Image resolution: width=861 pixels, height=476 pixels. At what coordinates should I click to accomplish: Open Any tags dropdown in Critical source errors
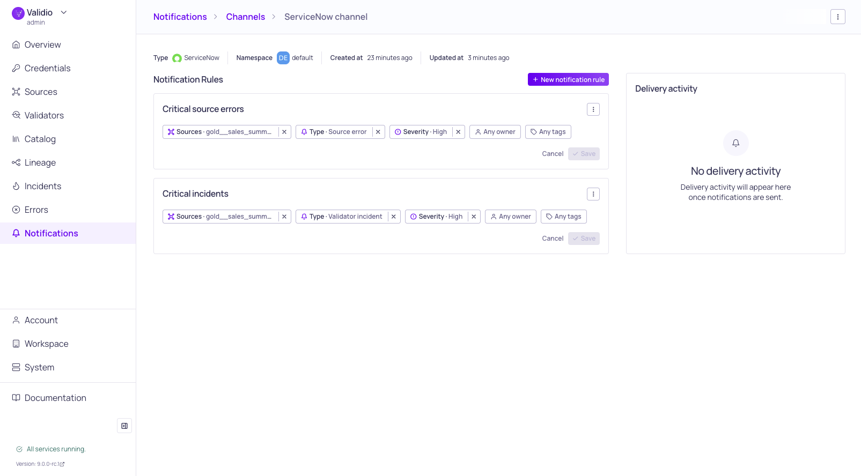pos(548,132)
